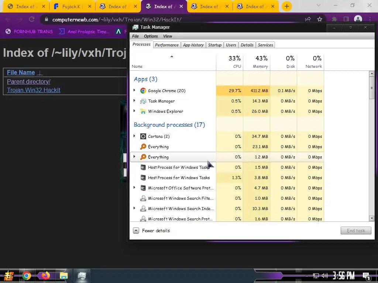Select the Everything 23.1 MB process row
Image resolution: width=378 pixels, height=283 pixels.
(227, 147)
